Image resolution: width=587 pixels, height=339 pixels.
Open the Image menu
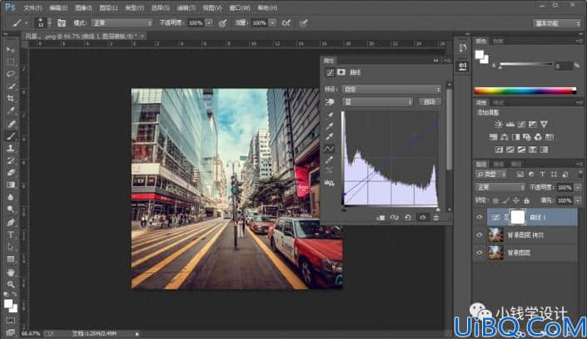pyautogui.click(x=83, y=7)
